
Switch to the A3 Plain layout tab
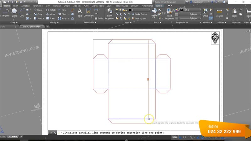click(13, 137)
